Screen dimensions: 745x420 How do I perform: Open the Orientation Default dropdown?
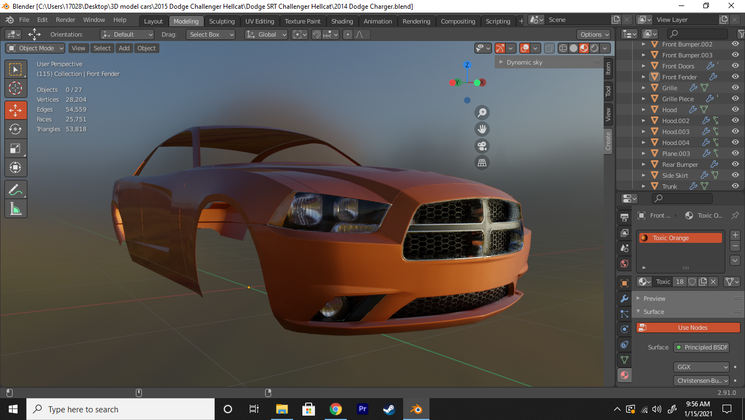pyautogui.click(x=127, y=34)
